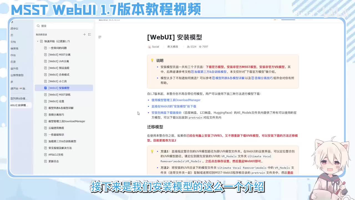Select left nav item 维表格
355x200 pixels.
[x=14, y=49]
